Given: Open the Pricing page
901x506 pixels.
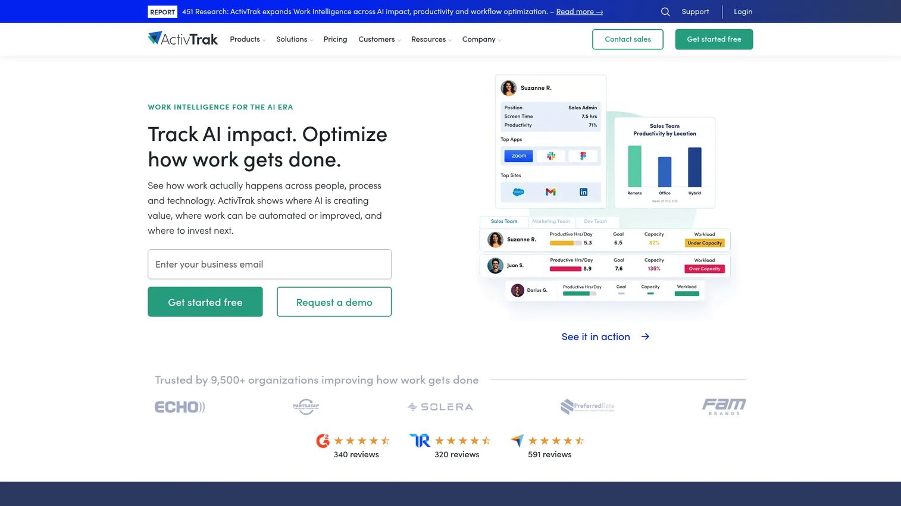Looking at the screenshot, I should (335, 39).
